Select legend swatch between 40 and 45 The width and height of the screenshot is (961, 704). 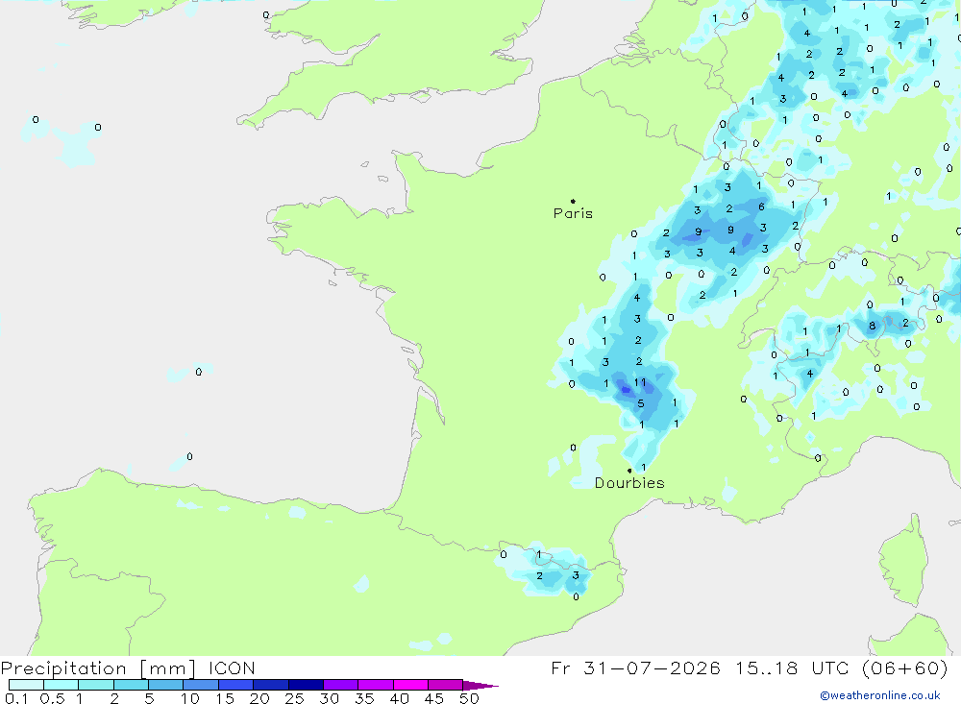pyautogui.click(x=410, y=685)
